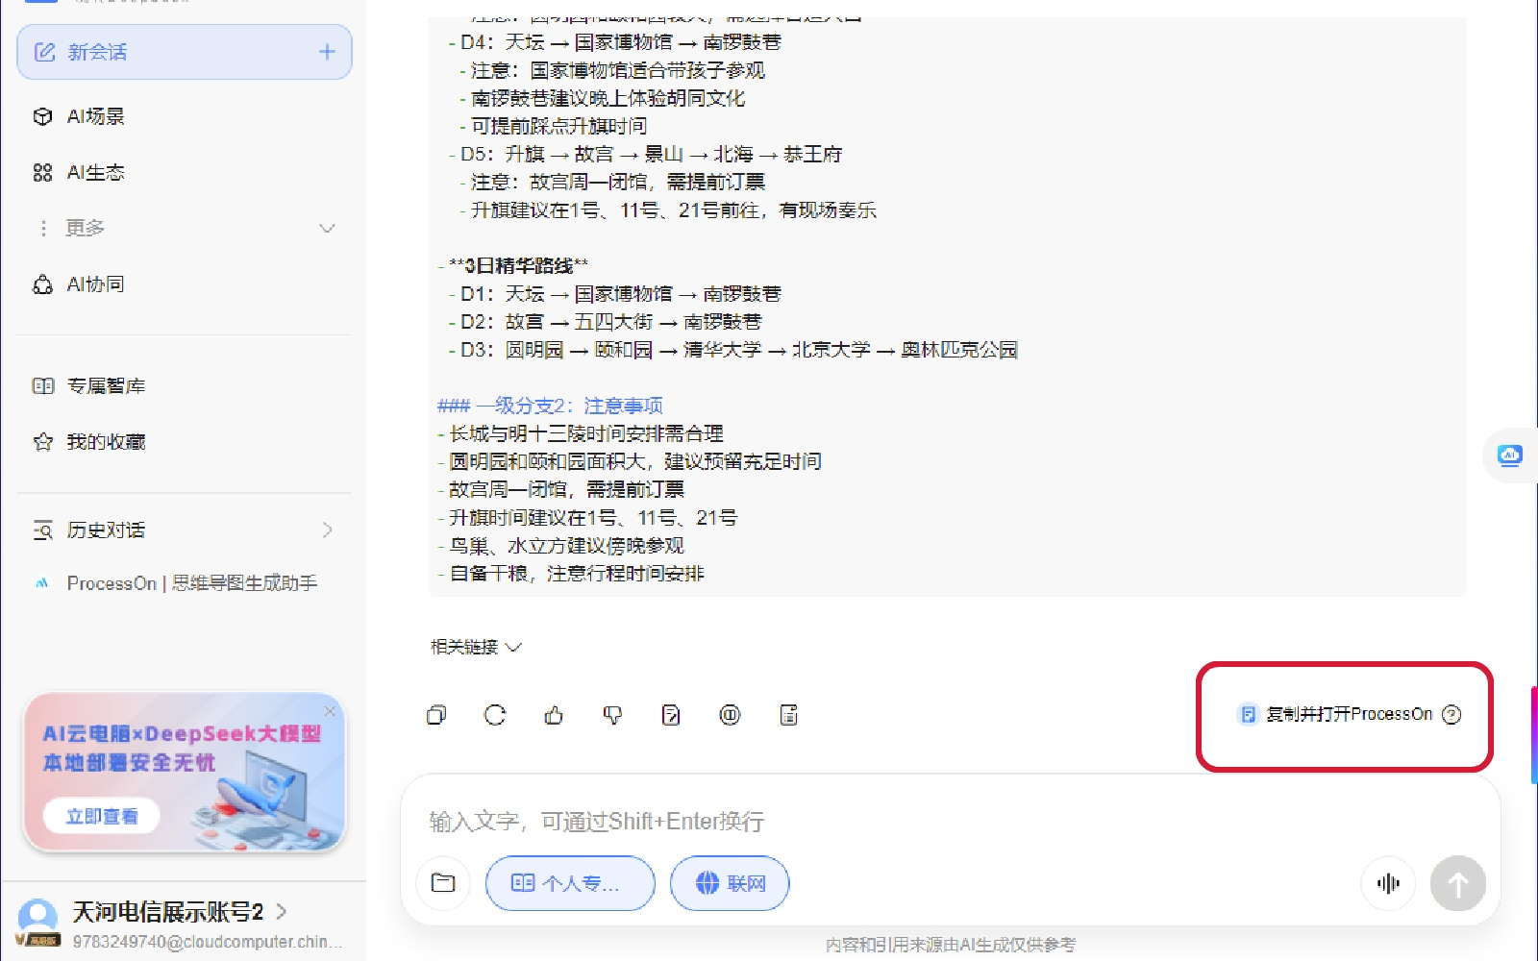Expand the 历史对话 history list
The height and width of the screenshot is (961, 1538).
pyautogui.click(x=185, y=530)
